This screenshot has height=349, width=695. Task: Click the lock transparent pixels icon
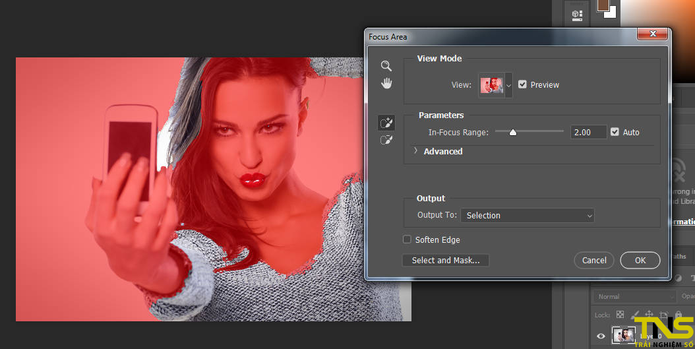620,315
